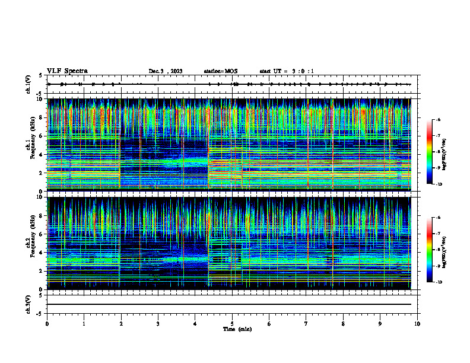Image resolution: width=470 pixels, height=363 pixels.
Task: Click the ch.2 color bar log(PSD) label
Action: (444, 252)
